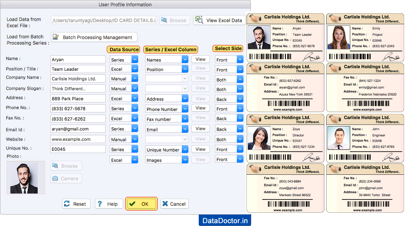This screenshot has height=226, width=406.
Task: Expand the Phone Number column dropdown
Action: click(167, 108)
